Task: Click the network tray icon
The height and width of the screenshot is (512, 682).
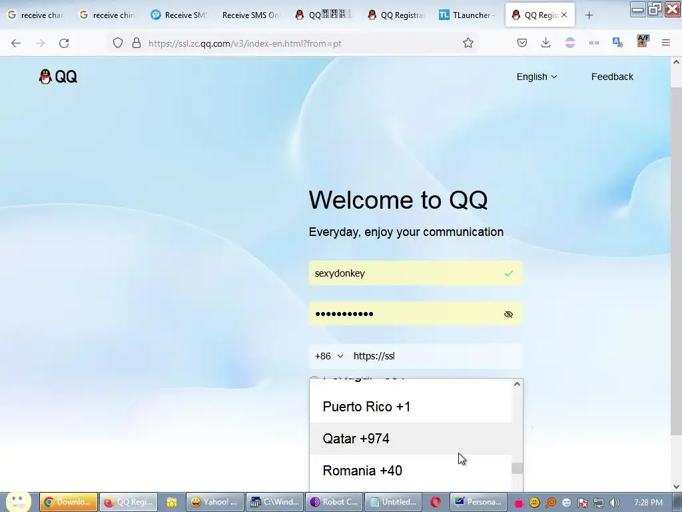Action: (x=599, y=503)
